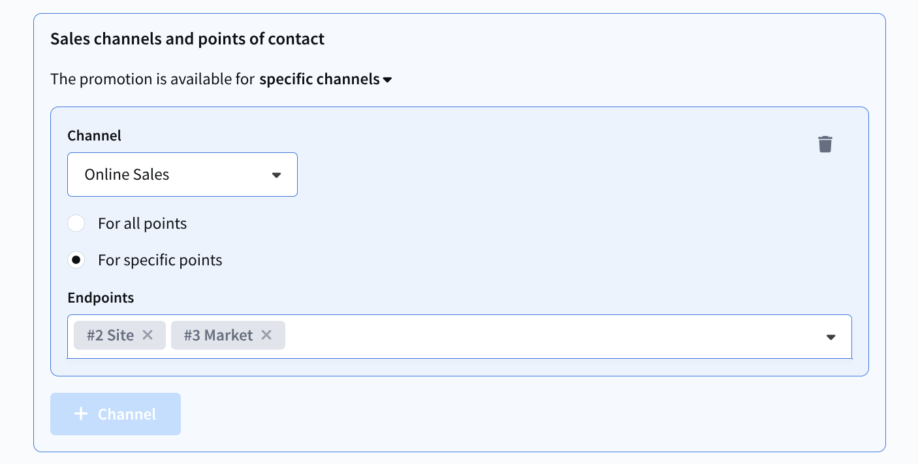Image resolution: width=918 pixels, height=464 pixels.
Task: Remove the "#2 Site" endpoint tag
Action: click(x=148, y=335)
